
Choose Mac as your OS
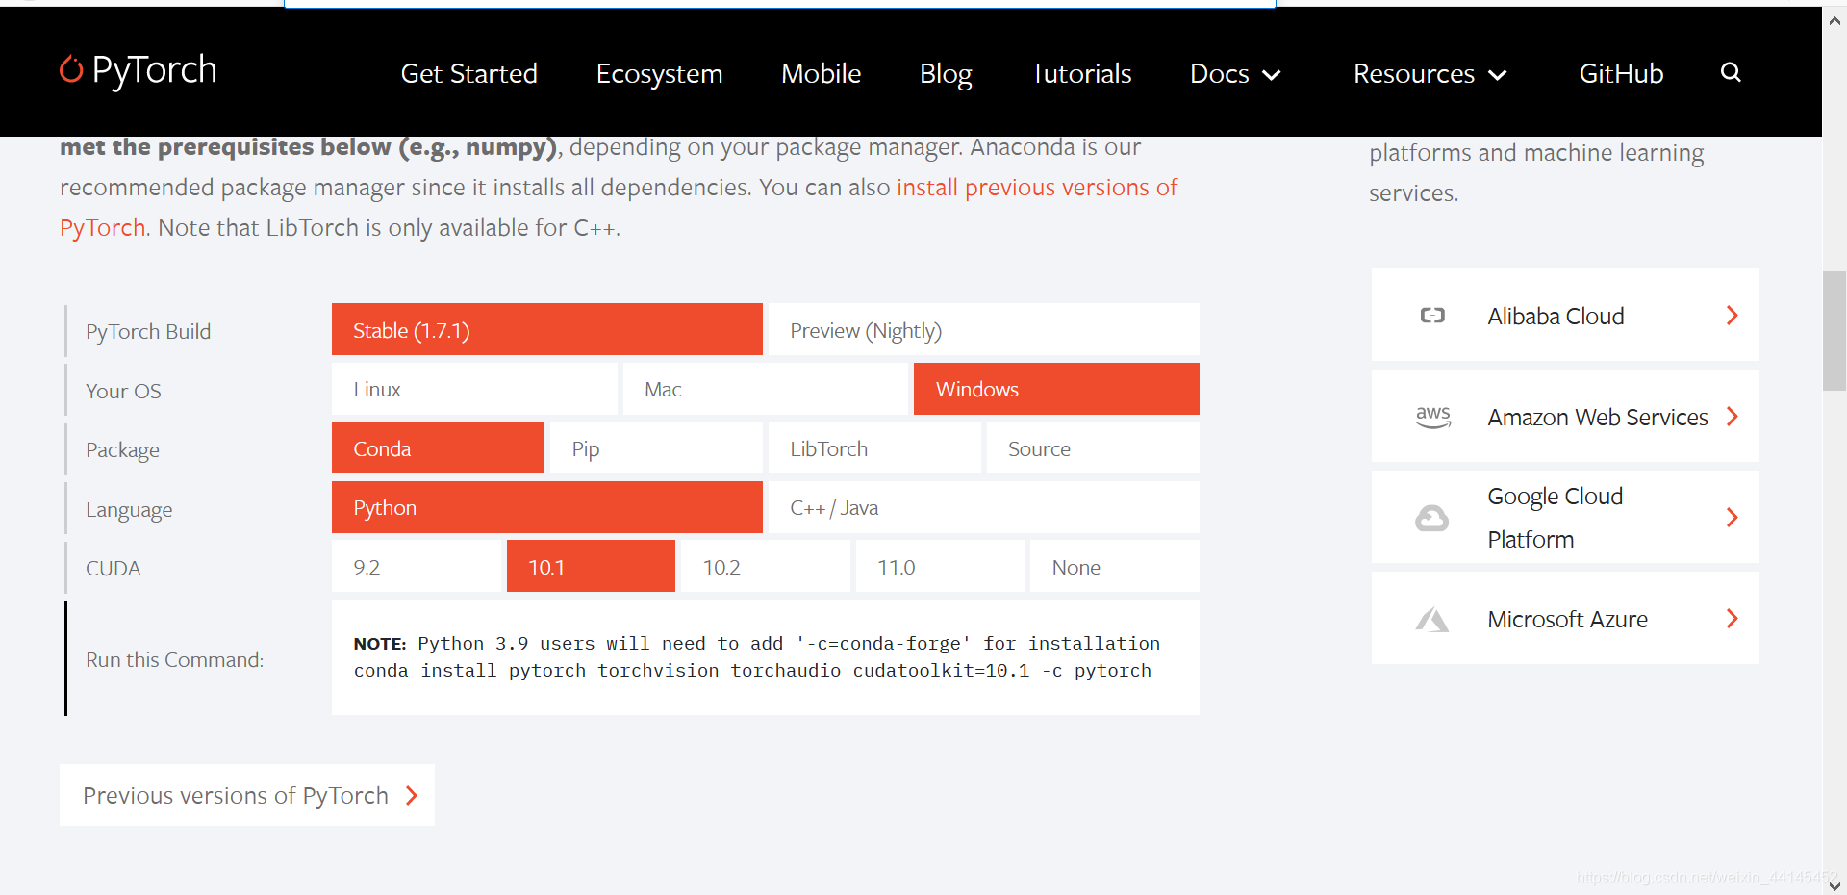766,389
